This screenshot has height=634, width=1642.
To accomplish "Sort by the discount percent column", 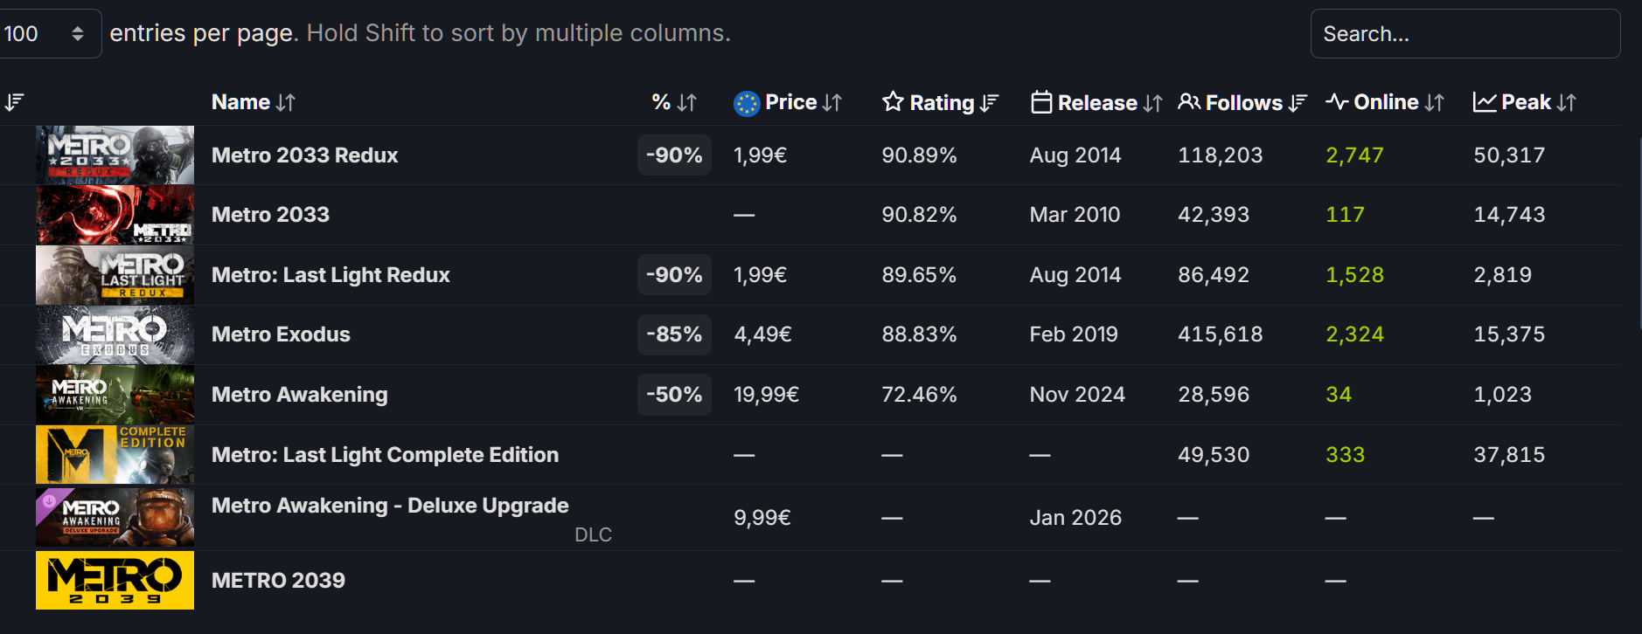I will click(x=674, y=102).
